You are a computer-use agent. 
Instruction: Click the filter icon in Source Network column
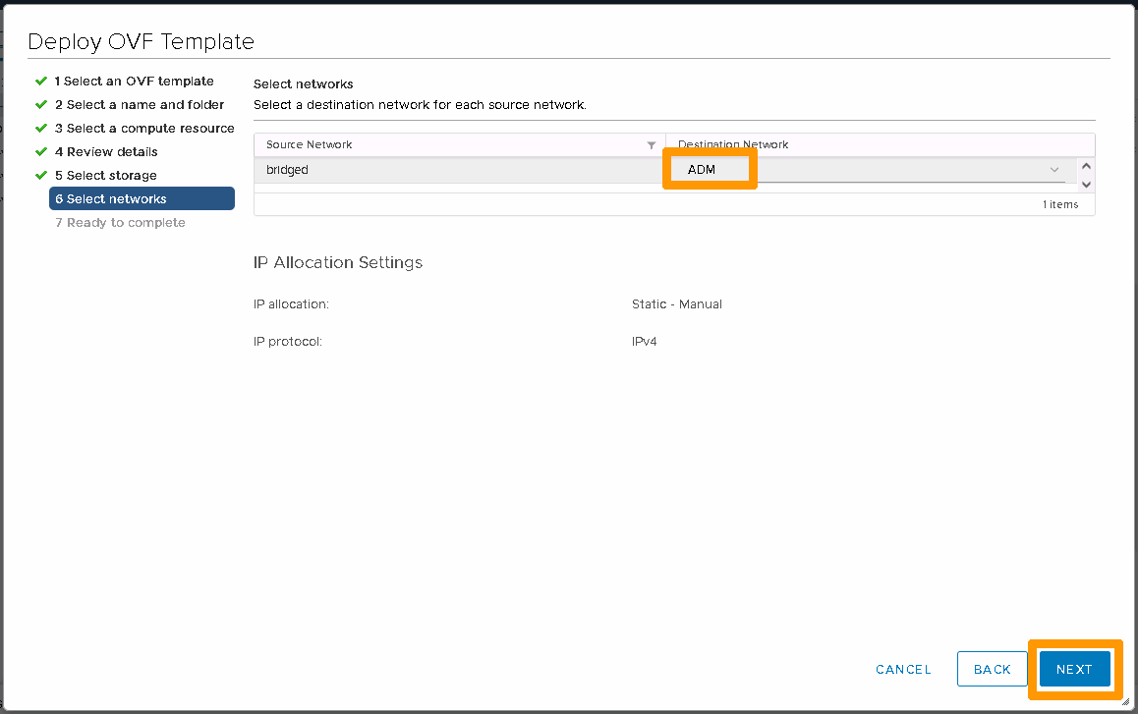pyautogui.click(x=651, y=145)
